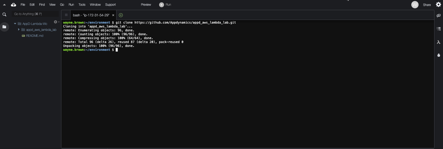Open the search in files magnifier panel

click(4, 15)
